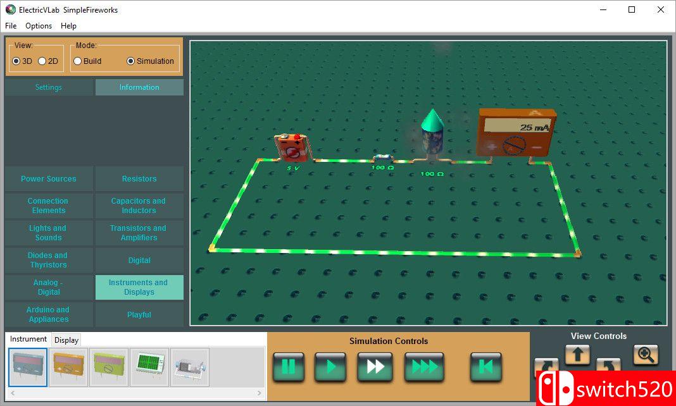Pause the simulation
This screenshot has height=406, width=676.
[x=289, y=367]
